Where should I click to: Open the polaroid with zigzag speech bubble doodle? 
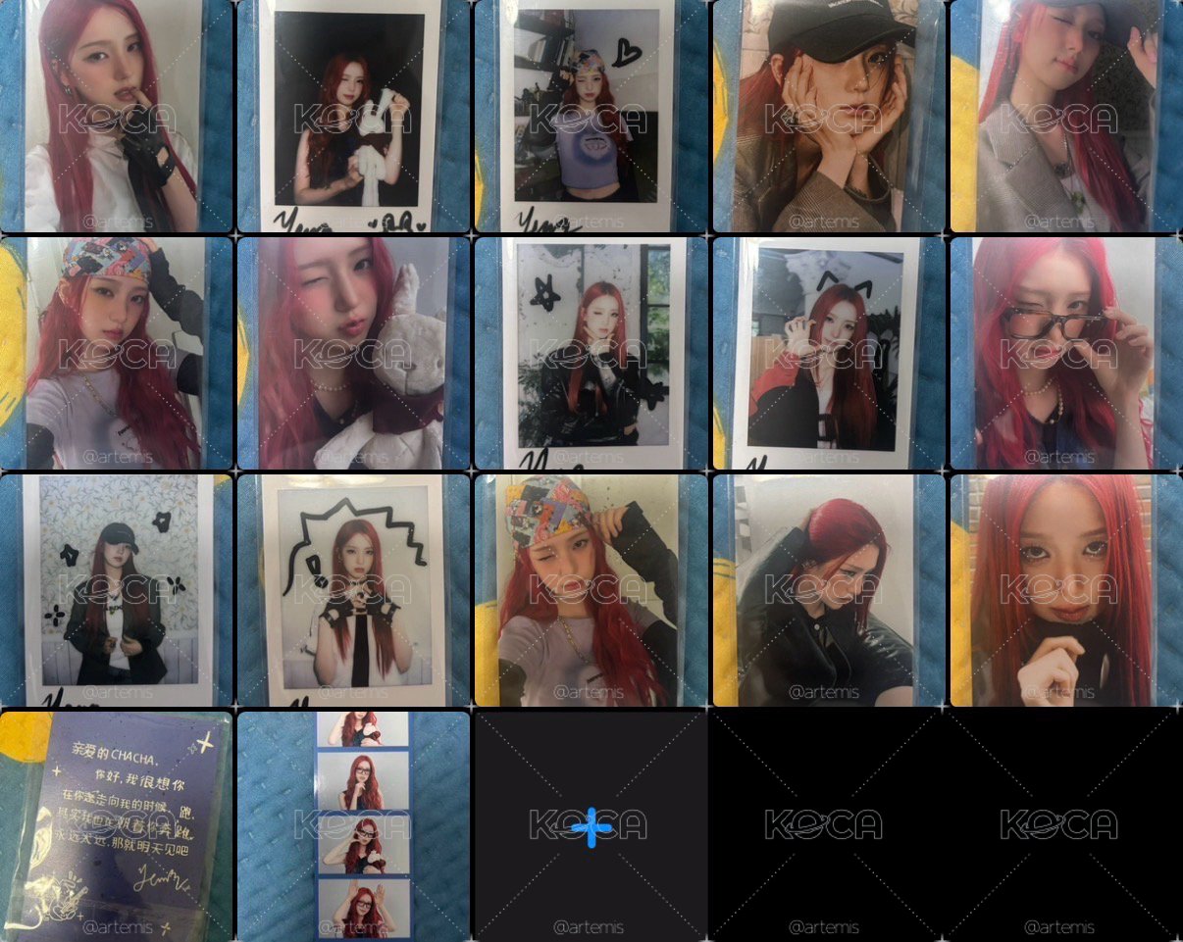(353, 590)
